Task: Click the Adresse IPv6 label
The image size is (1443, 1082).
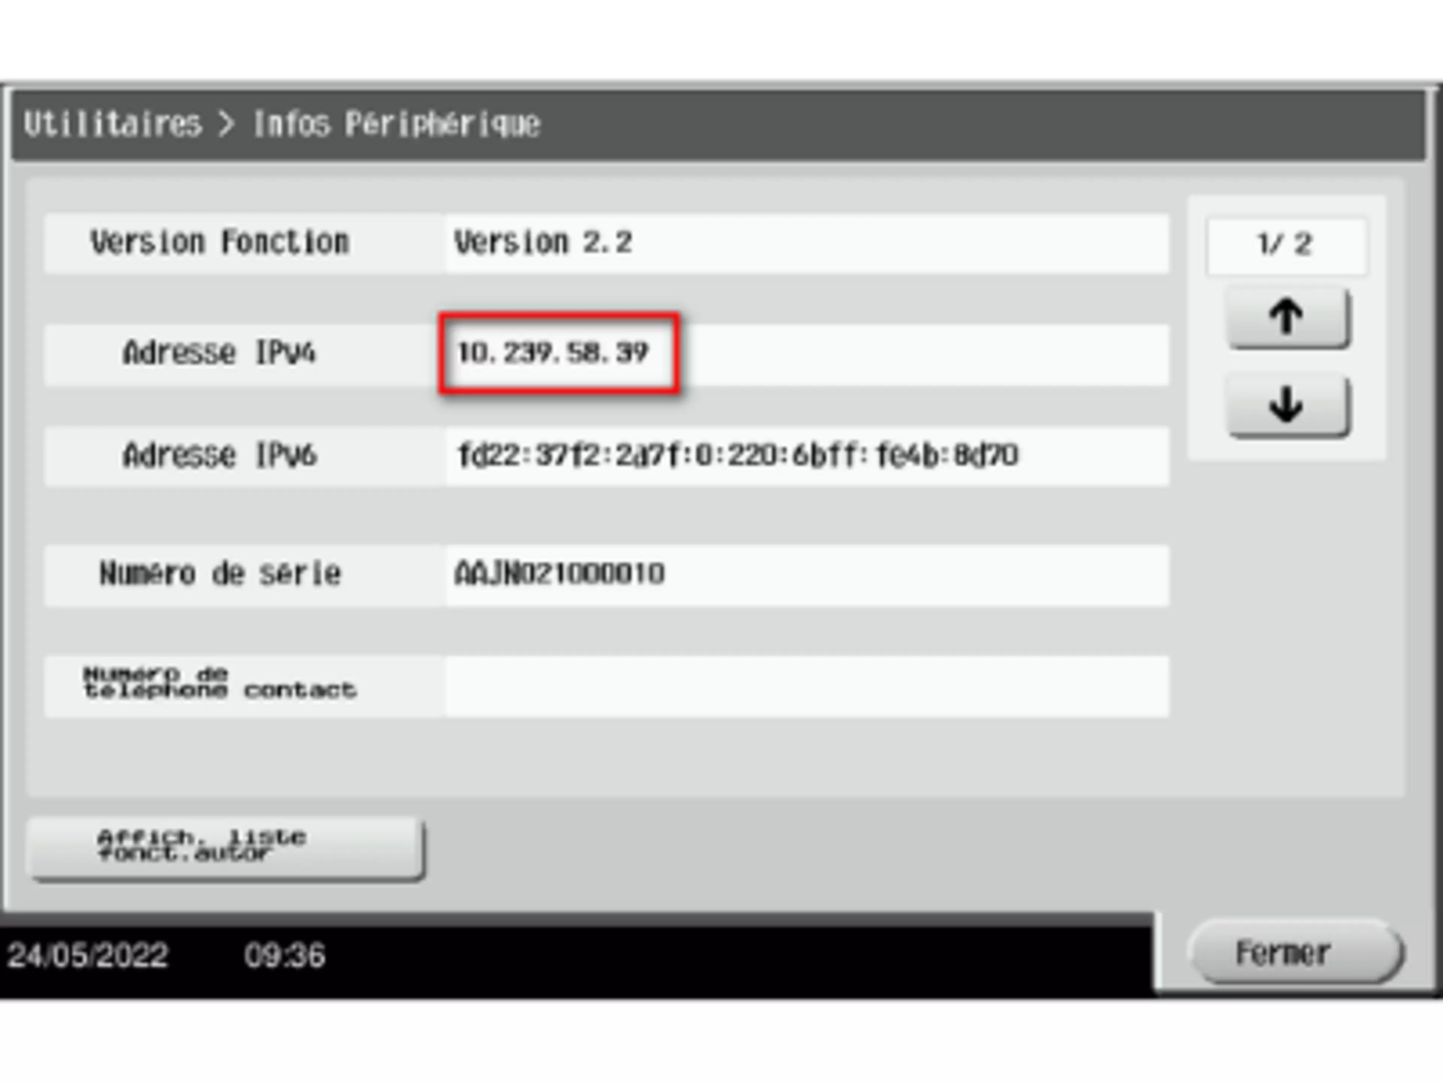Action: pyautogui.click(x=219, y=455)
